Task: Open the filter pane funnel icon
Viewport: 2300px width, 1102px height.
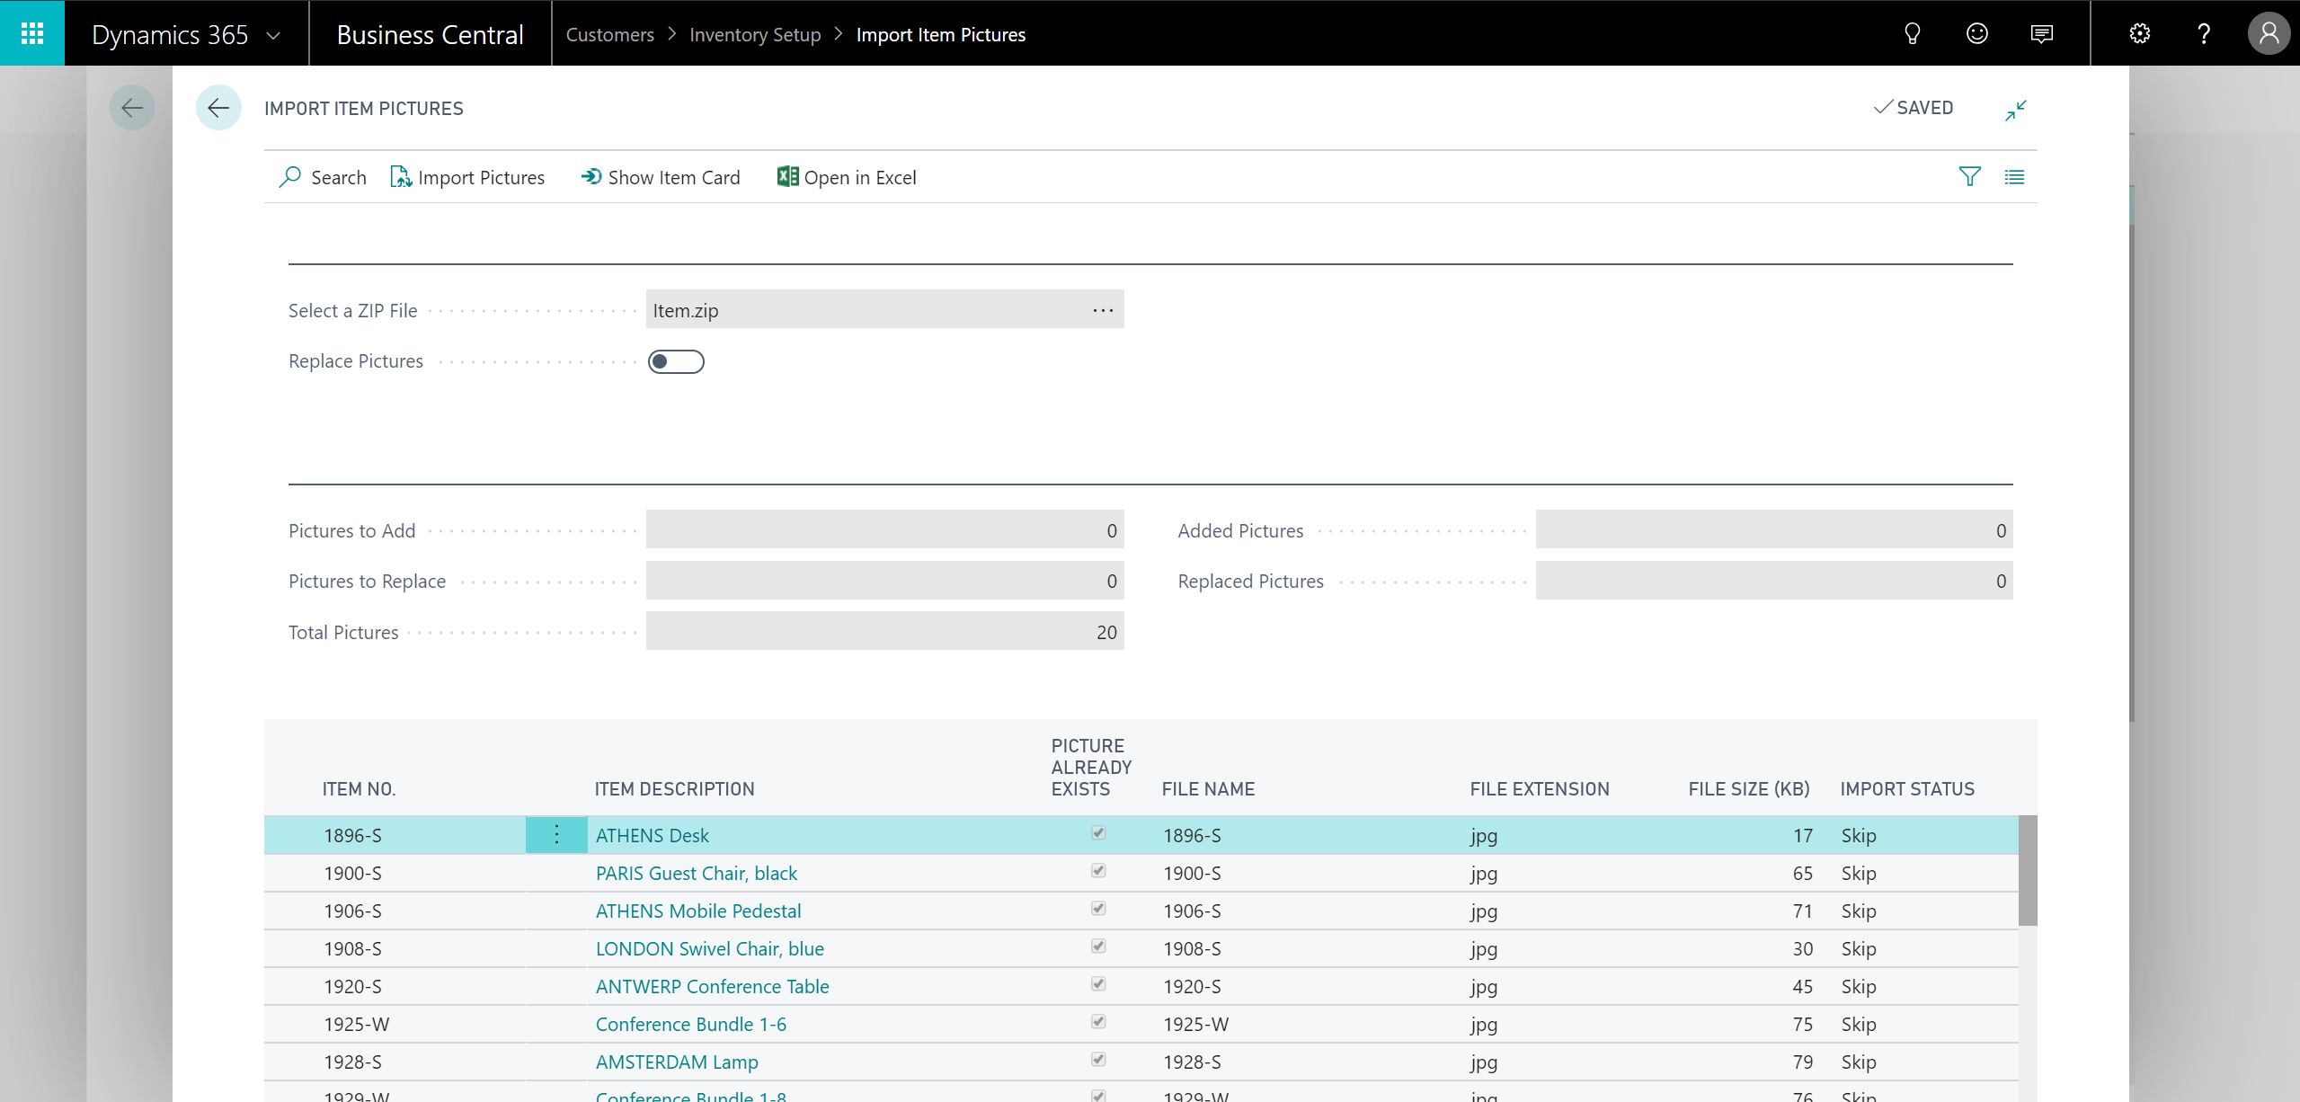Action: (1969, 177)
